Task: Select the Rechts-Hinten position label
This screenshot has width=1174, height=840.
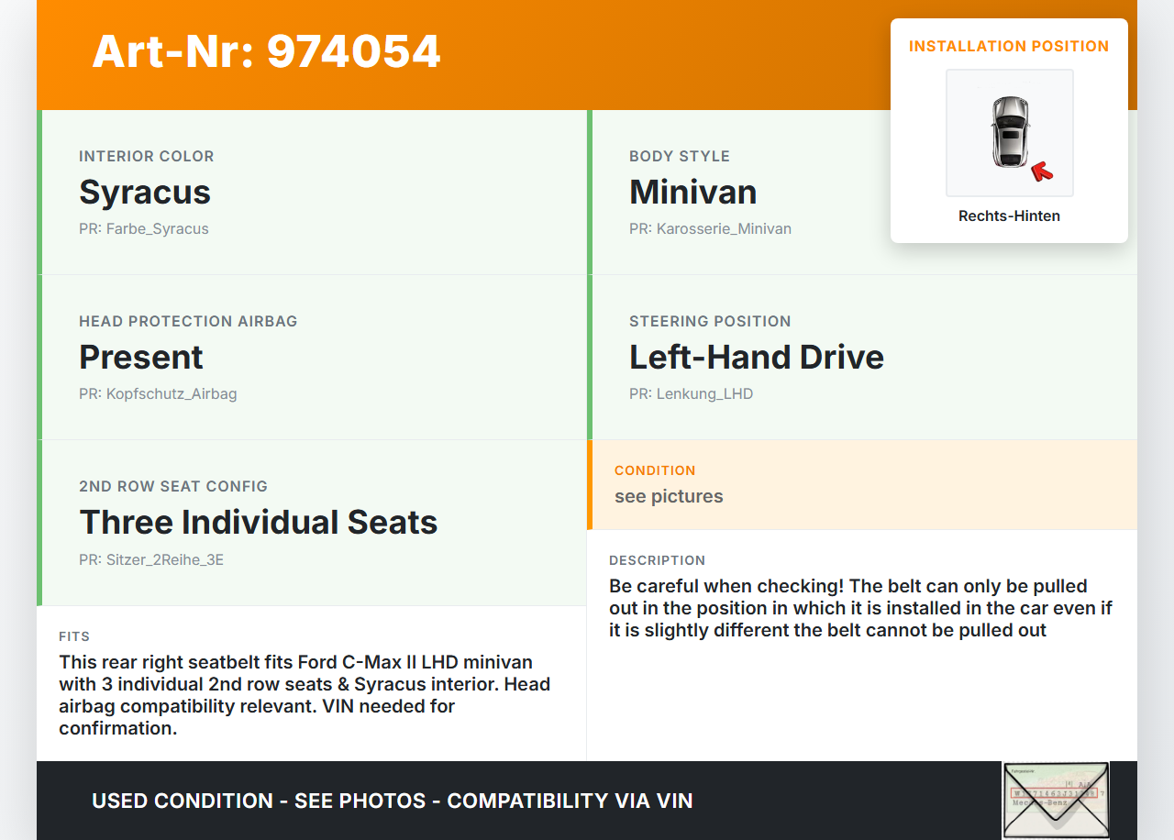Action: click(x=1009, y=216)
